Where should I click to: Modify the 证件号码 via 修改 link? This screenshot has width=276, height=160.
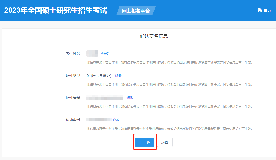130,98
